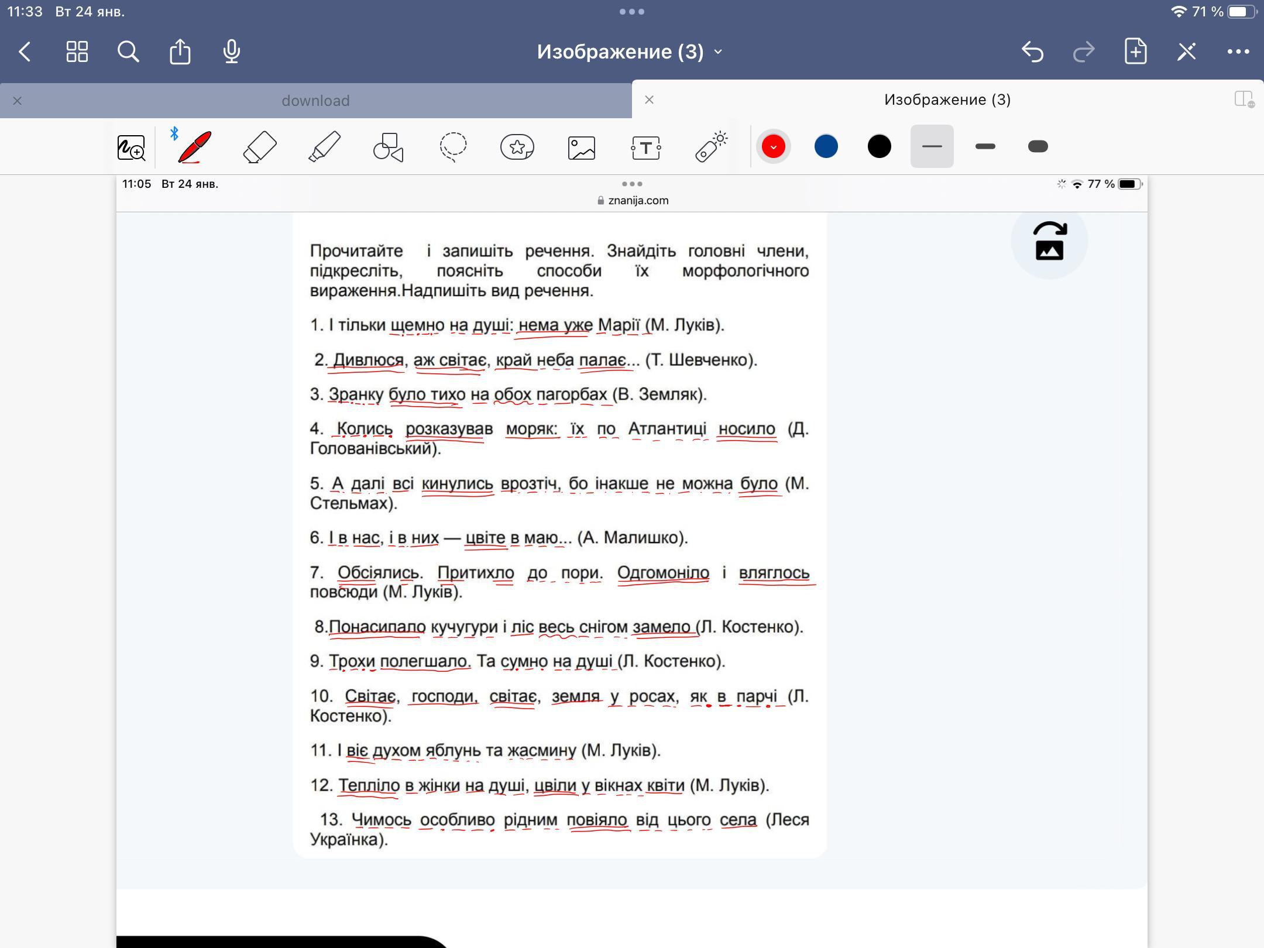Select the eraser tool

pyautogui.click(x=259, y=146)
